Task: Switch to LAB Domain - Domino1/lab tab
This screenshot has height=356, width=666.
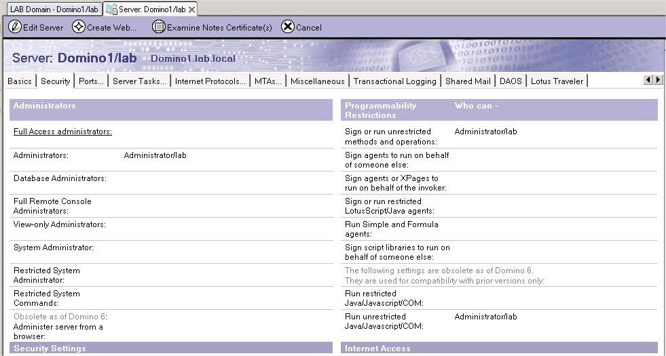Action: (54, 9)
